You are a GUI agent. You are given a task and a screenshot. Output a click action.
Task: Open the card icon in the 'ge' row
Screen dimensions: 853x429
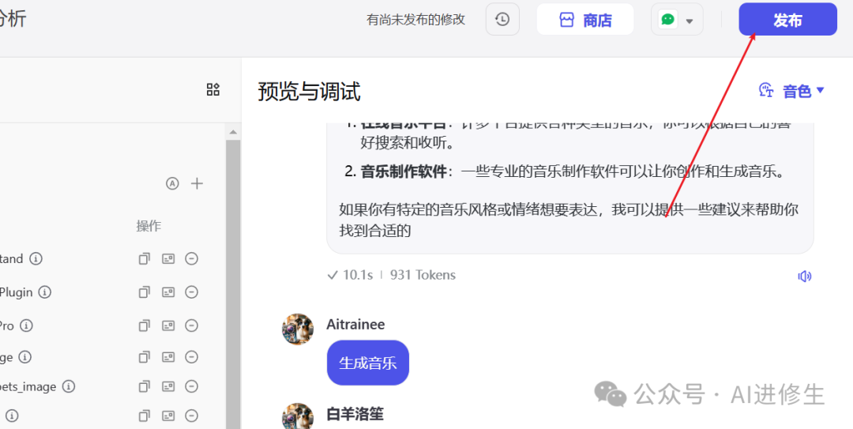pos(168,357)
